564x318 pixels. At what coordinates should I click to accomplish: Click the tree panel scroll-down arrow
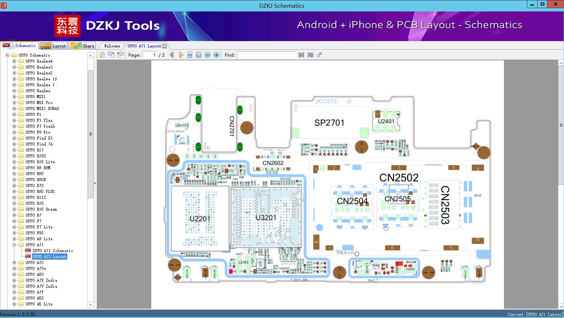point(90,305)
